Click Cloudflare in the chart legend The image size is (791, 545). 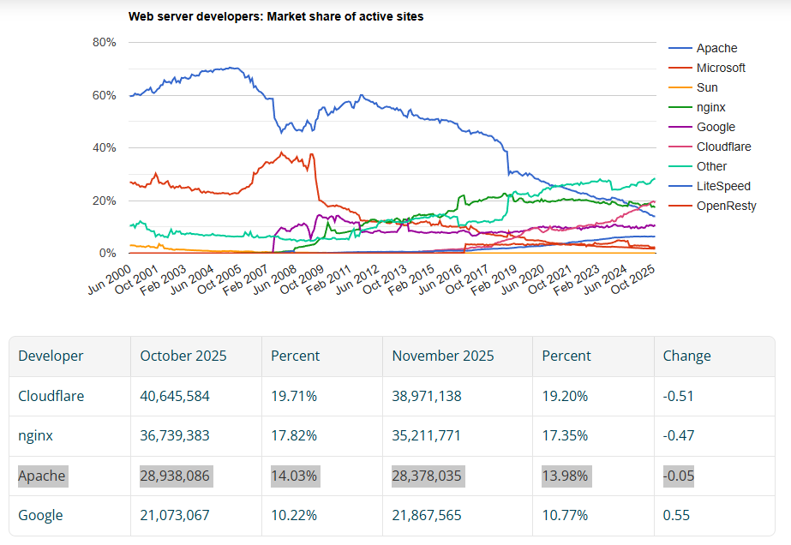point(723,147)
